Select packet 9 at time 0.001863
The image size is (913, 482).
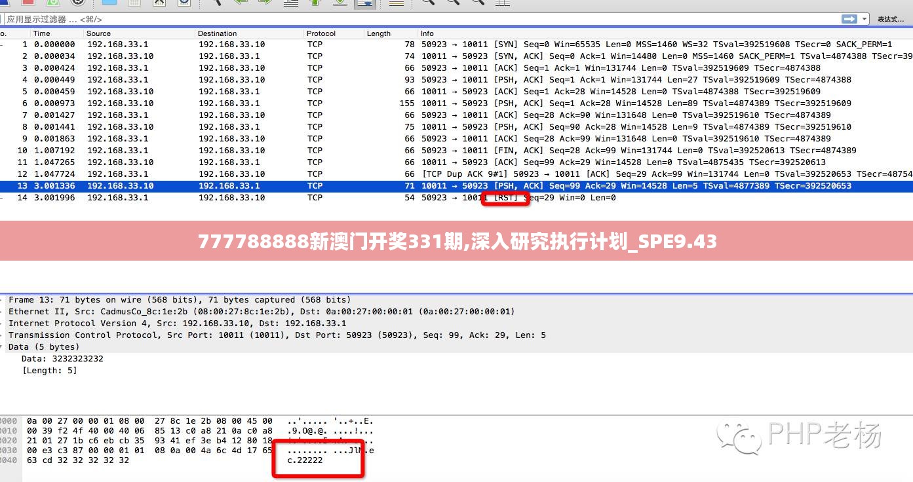(456, 139)
